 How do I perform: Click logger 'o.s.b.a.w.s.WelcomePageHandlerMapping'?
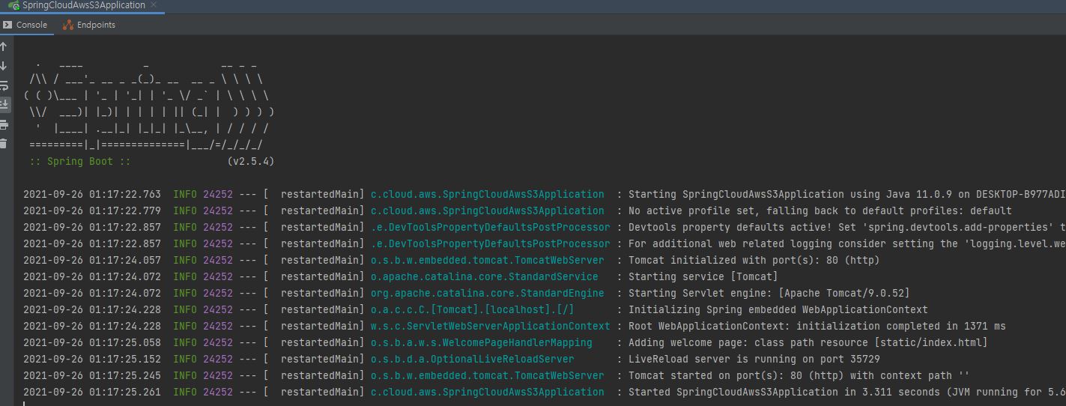[x=481, y=342]
